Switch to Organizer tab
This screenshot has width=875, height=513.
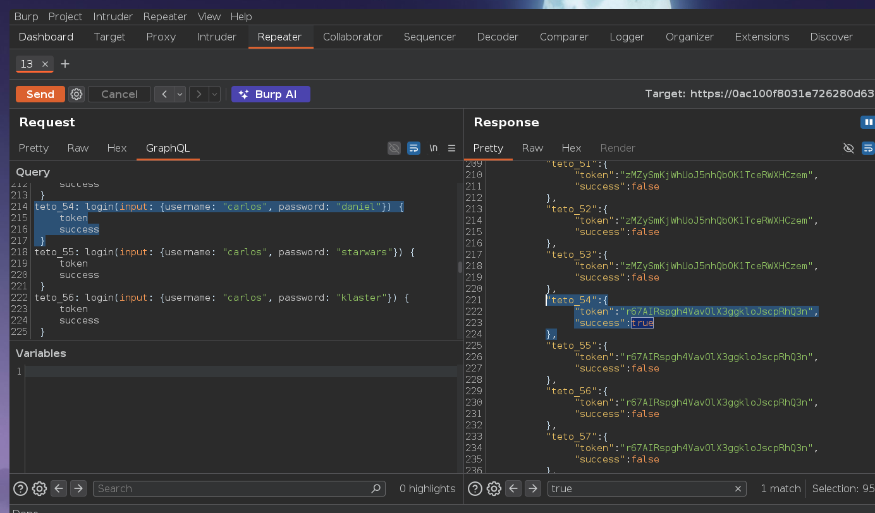coord(690,37)
